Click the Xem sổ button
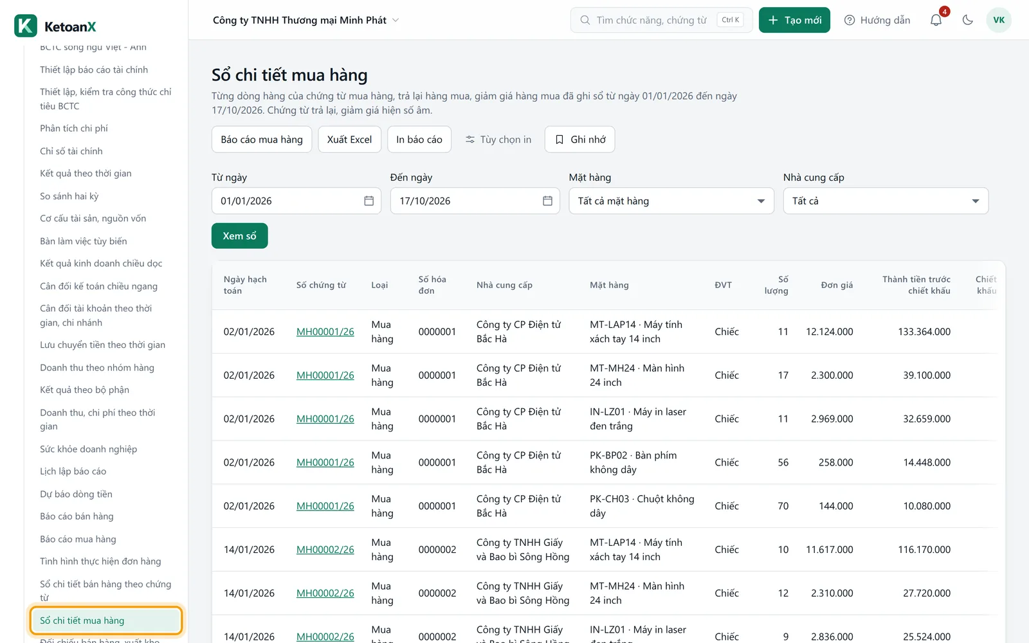This screenshot has width=1029, height=643. pos(240,236)
